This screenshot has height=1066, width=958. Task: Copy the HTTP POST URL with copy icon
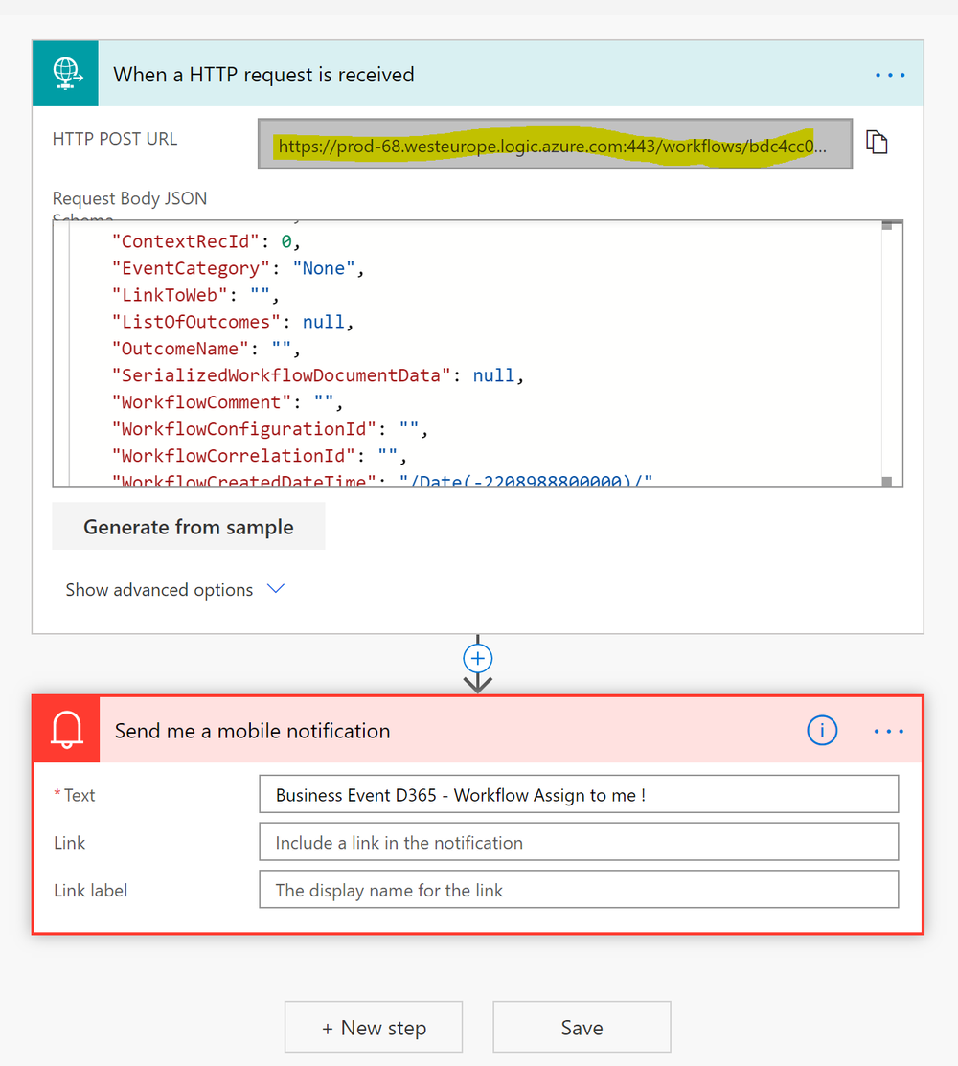click(878, 141)
